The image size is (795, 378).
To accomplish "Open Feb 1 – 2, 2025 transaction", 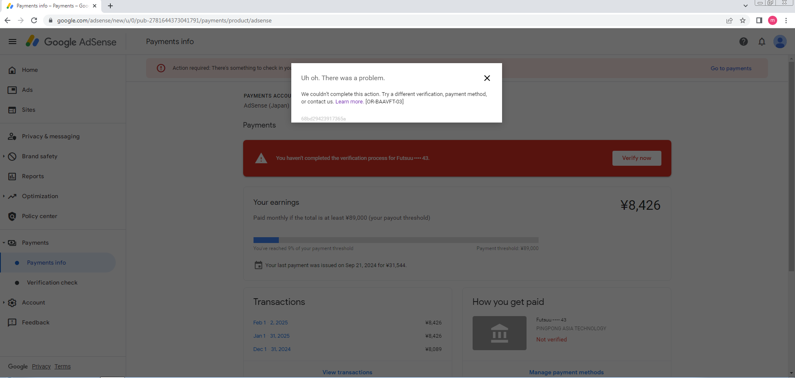I will point(271,323).
